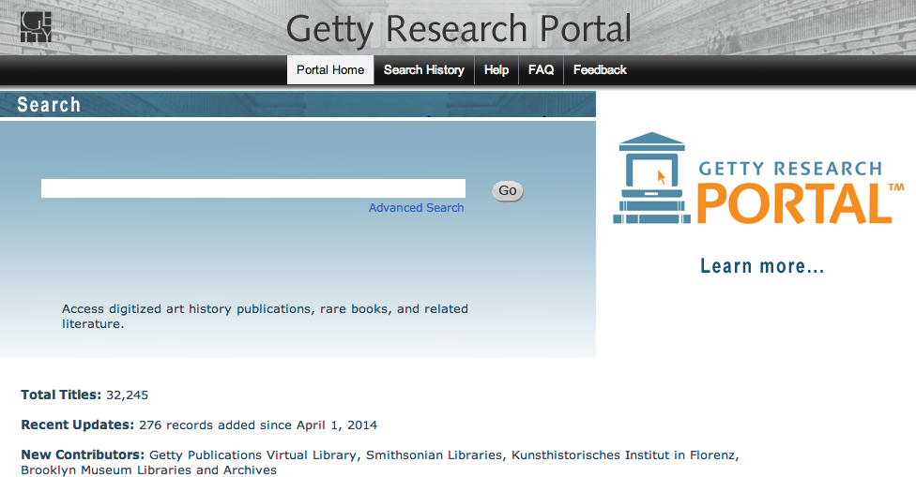916x477 pixels.
Task: Open the Advanced Search link
Action: [416, 208]
